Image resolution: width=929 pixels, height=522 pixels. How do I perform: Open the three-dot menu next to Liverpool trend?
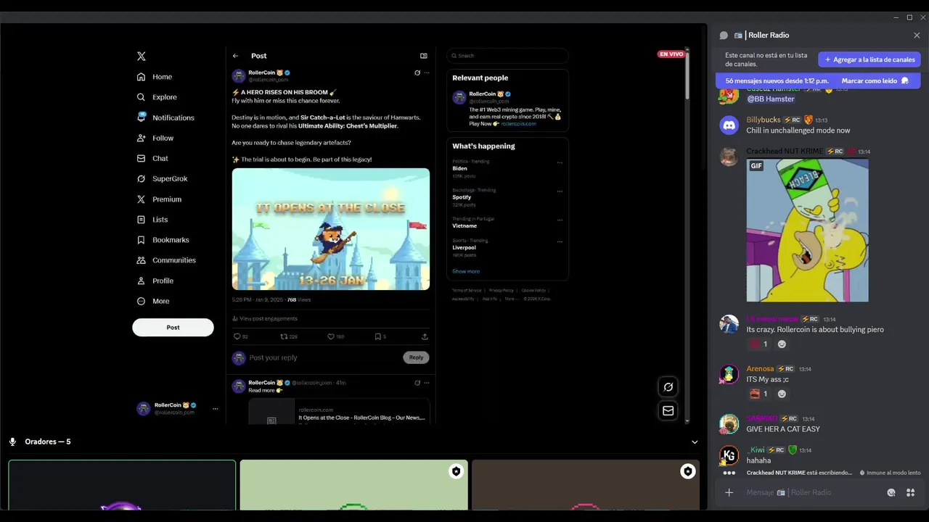(x=560, y=241)
